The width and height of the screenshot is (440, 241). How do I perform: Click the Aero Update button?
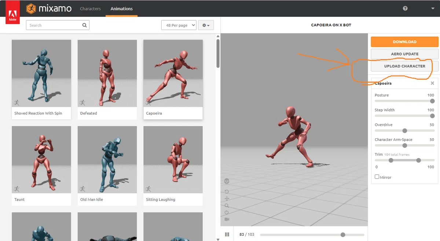tap(404, 54)
